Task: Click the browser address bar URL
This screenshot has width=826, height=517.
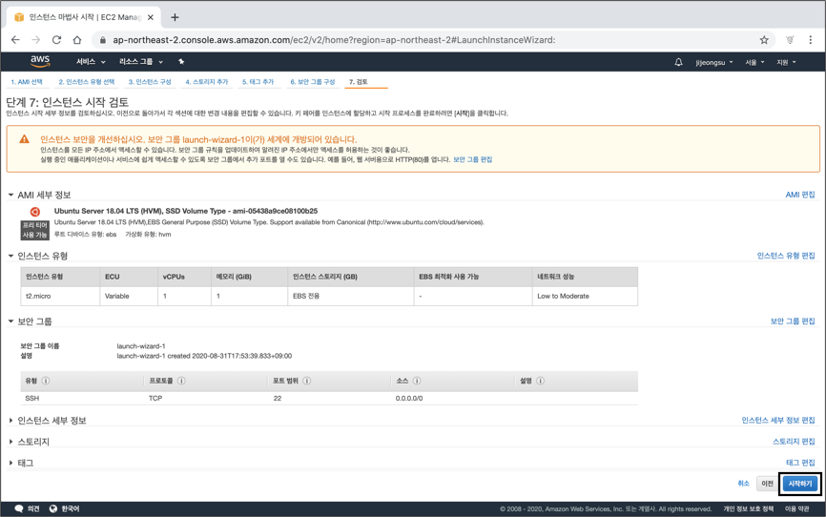Action: (x=334, y=40)
